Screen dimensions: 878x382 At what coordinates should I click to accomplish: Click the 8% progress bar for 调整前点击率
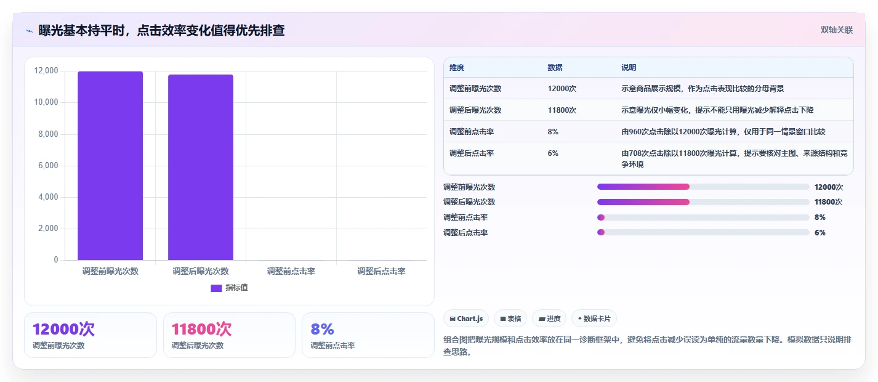703,217
